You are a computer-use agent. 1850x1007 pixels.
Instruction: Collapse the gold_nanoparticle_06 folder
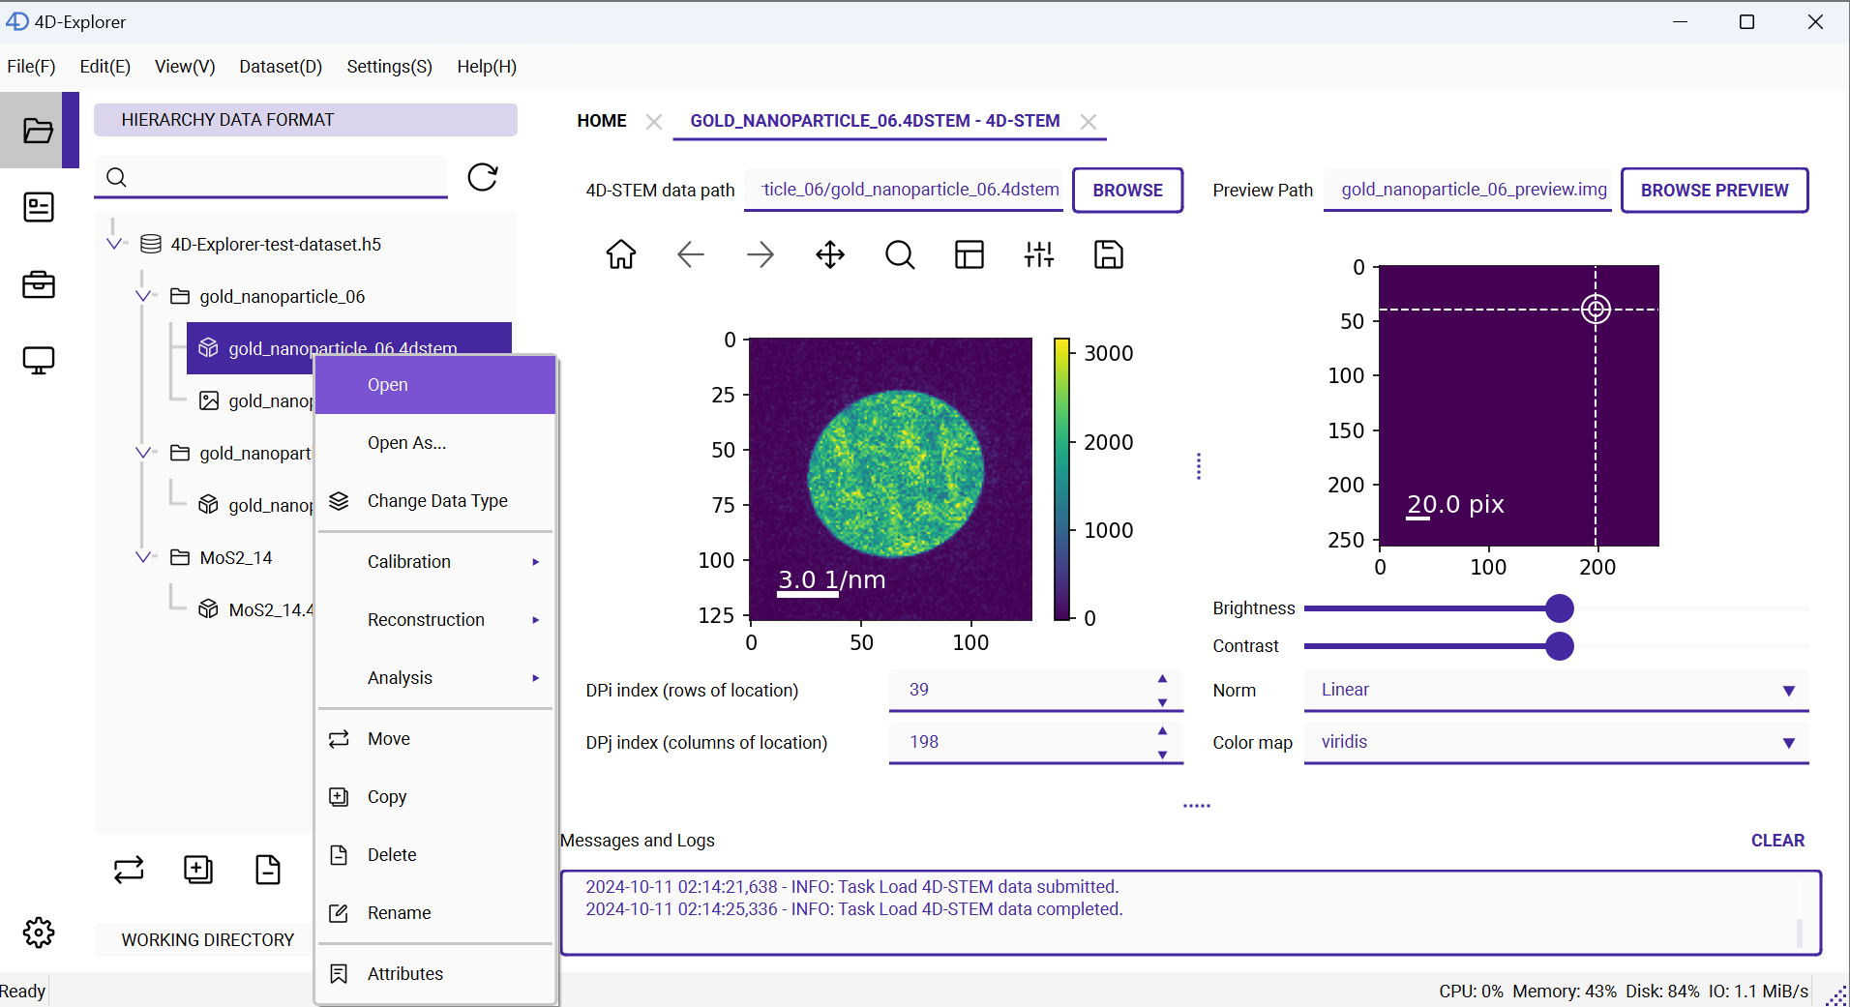(x=144, y=296)
